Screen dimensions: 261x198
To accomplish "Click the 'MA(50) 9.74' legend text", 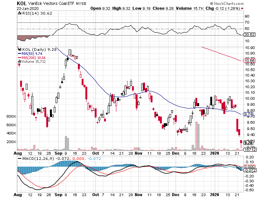I will (x=32, y=54).
